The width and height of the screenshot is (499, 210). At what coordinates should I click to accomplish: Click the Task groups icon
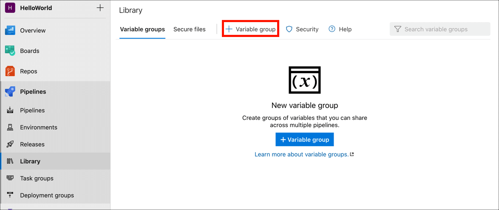10,179
